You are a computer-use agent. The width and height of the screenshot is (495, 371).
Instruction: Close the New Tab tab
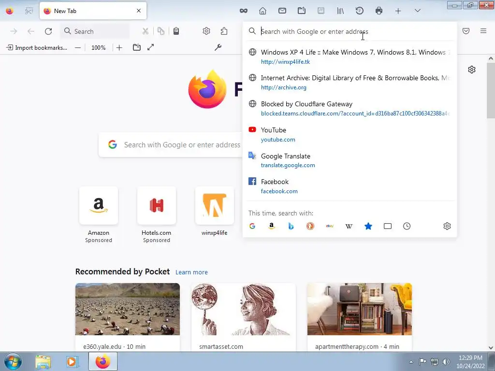coord(139,11)
